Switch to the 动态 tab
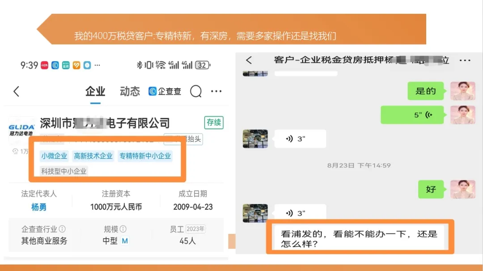Screen dimensions: 483x271 tap(130, 92)
